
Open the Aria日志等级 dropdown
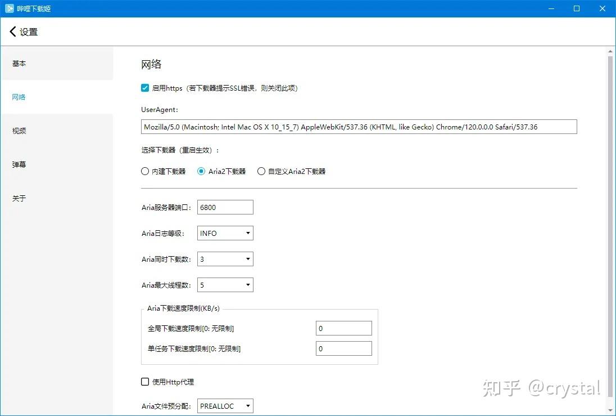pos(225,233)
